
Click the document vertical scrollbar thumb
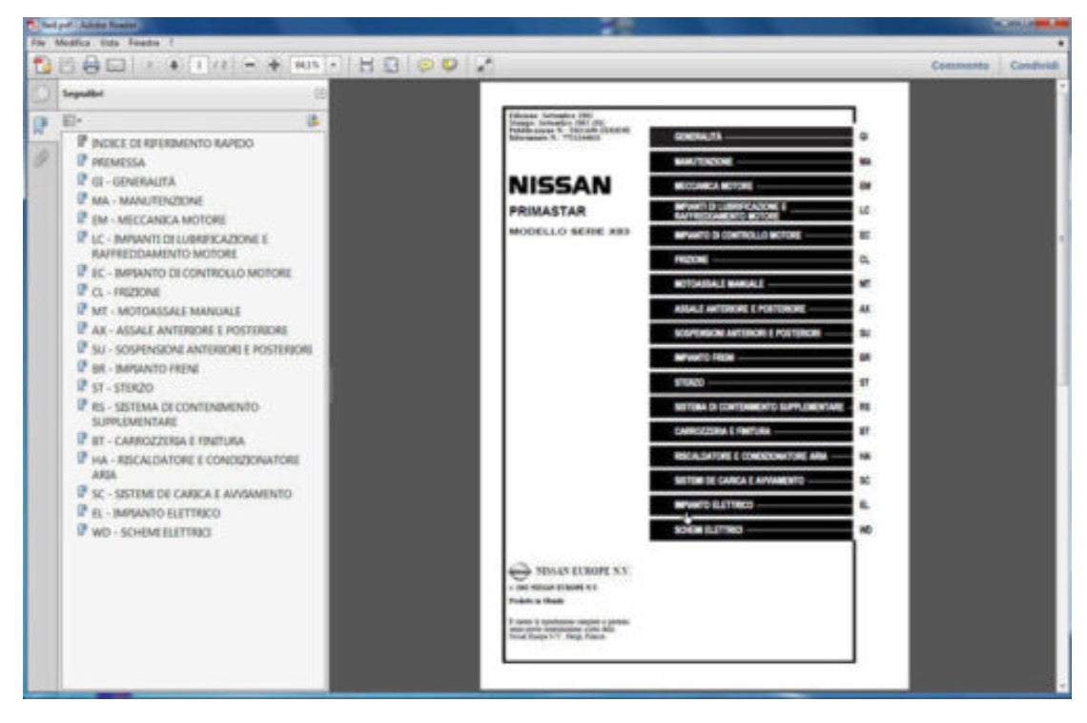click(x=1063, y=239)
